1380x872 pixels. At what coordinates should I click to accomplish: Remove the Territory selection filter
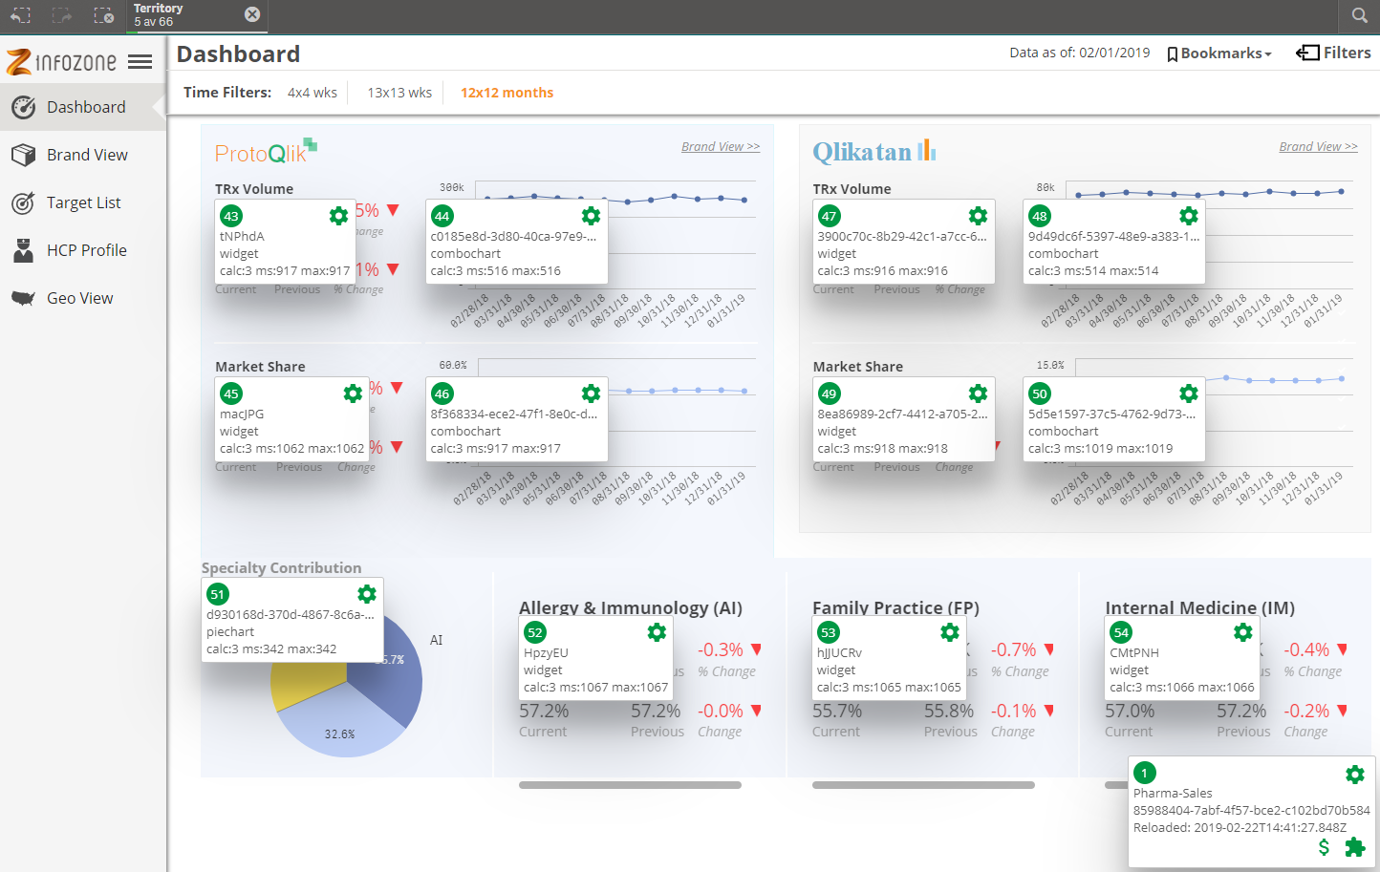[x=252, y=14]
